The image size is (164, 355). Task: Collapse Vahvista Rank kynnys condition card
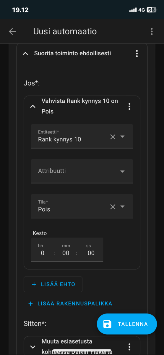point(33,106)
